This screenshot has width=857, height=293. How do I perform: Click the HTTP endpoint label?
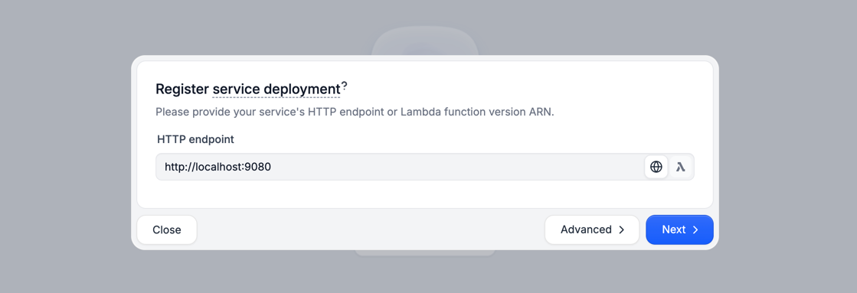(195, 140)
